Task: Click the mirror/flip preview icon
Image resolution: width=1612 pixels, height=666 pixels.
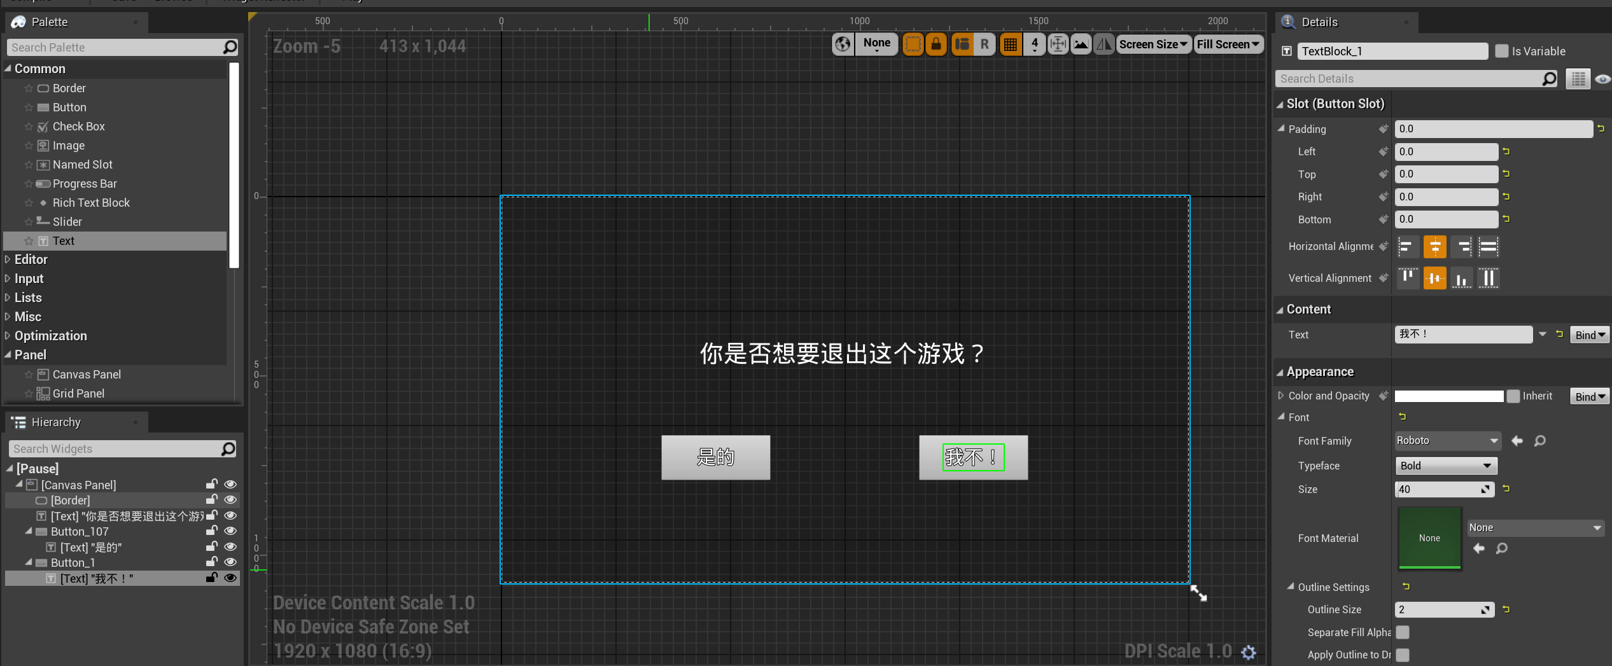Action: pos(1104,44)
